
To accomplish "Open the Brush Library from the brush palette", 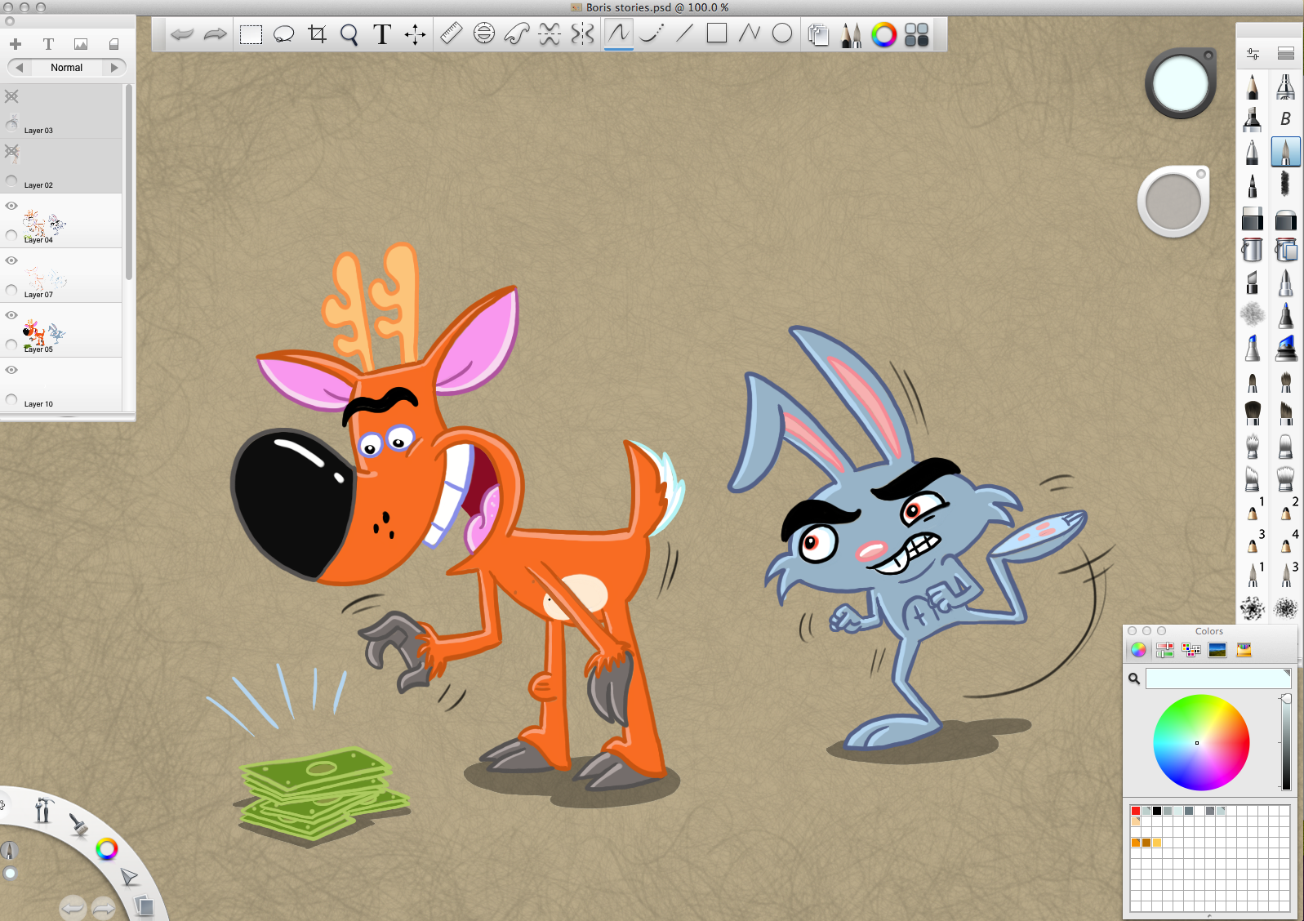I will click(x=1286, y=54).
